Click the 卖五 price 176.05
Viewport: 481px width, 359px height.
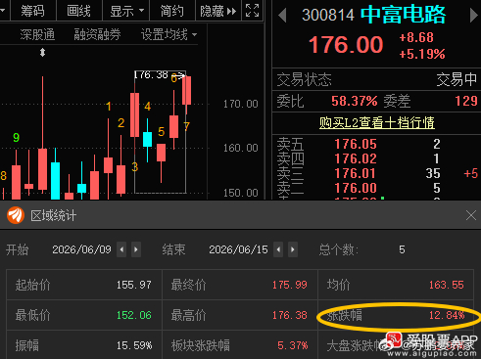point(356,144)
